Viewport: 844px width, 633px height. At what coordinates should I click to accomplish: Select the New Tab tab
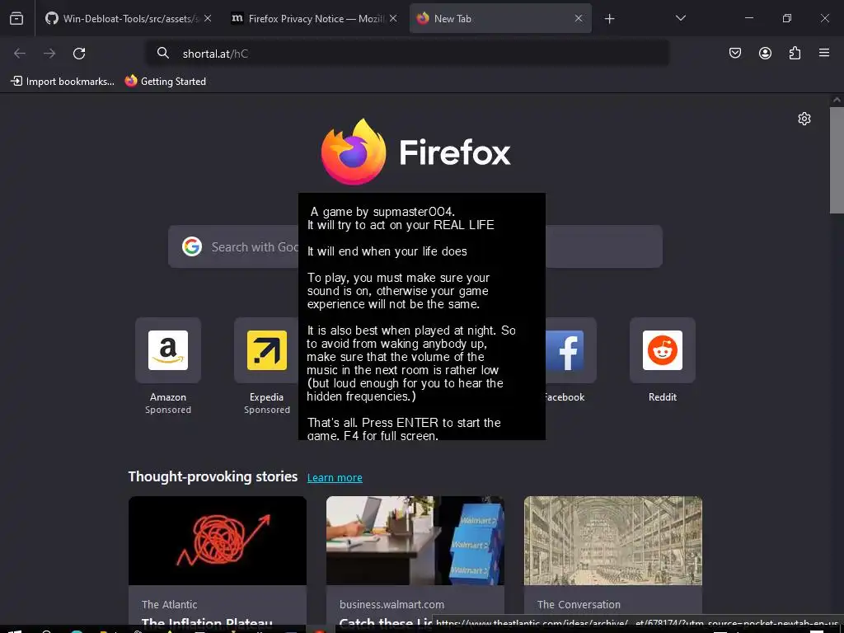[500, 19]
